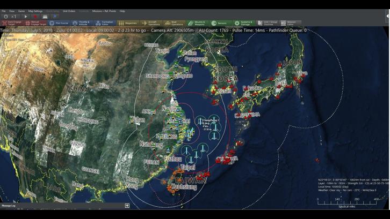The height and width of the screenshot is (219, 390).
Task: Click the red record button
Action: point(35,17)
